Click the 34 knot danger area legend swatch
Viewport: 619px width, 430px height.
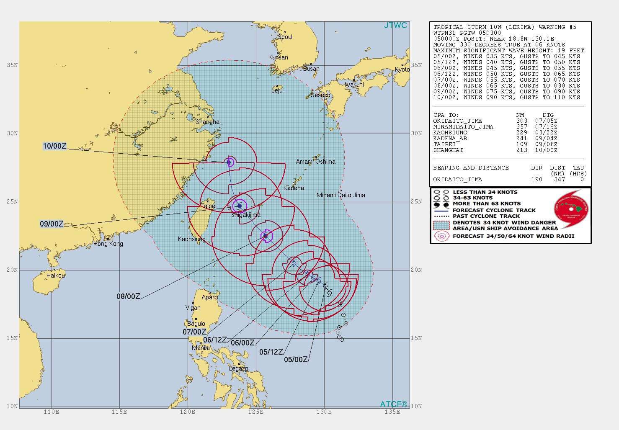pyautogui.click(x=441, y=225)
